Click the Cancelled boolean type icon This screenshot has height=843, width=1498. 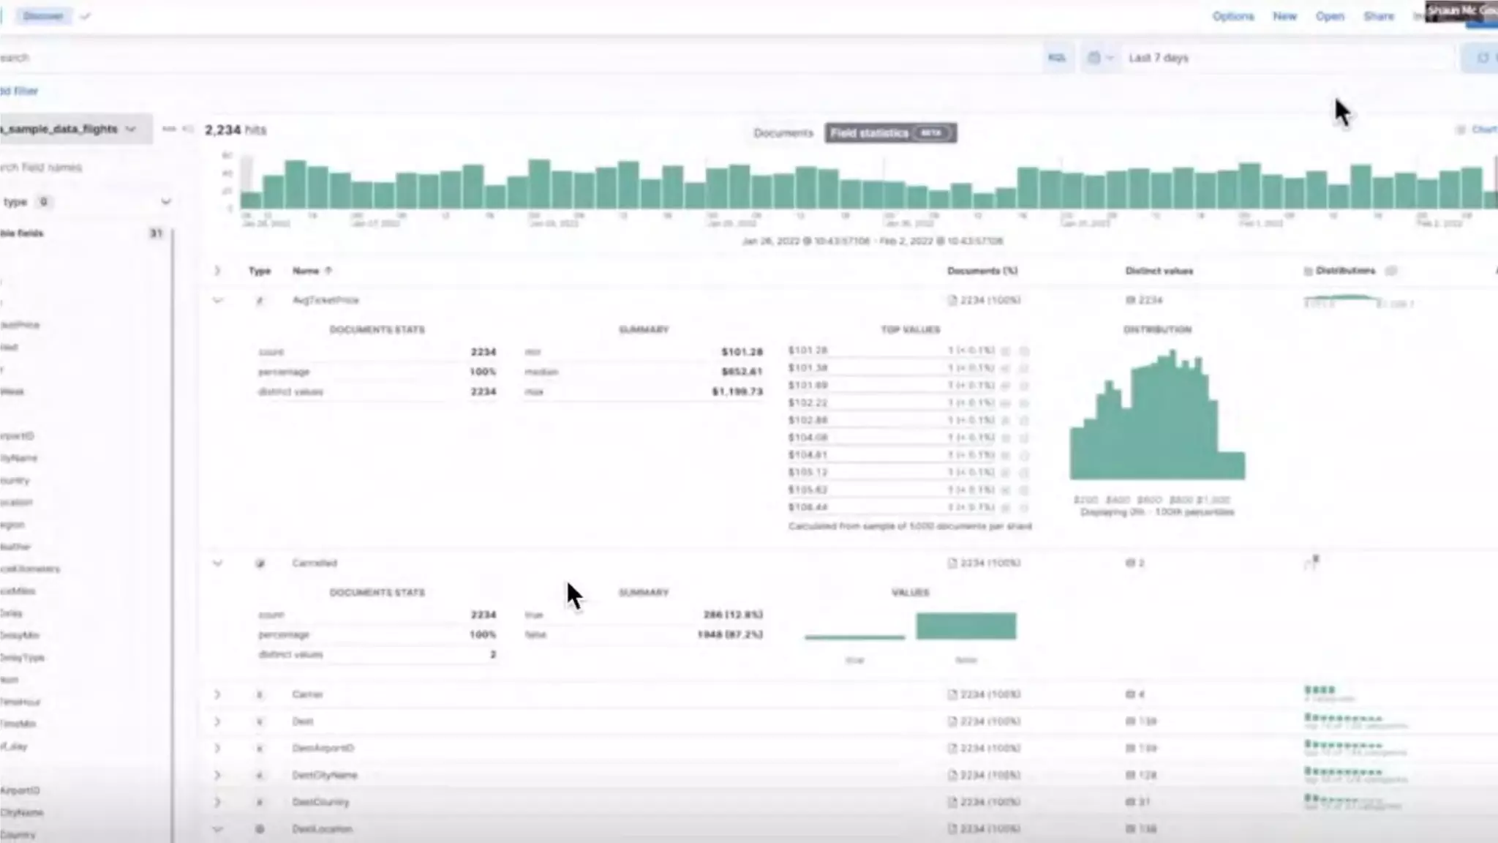tap(260, 563)
